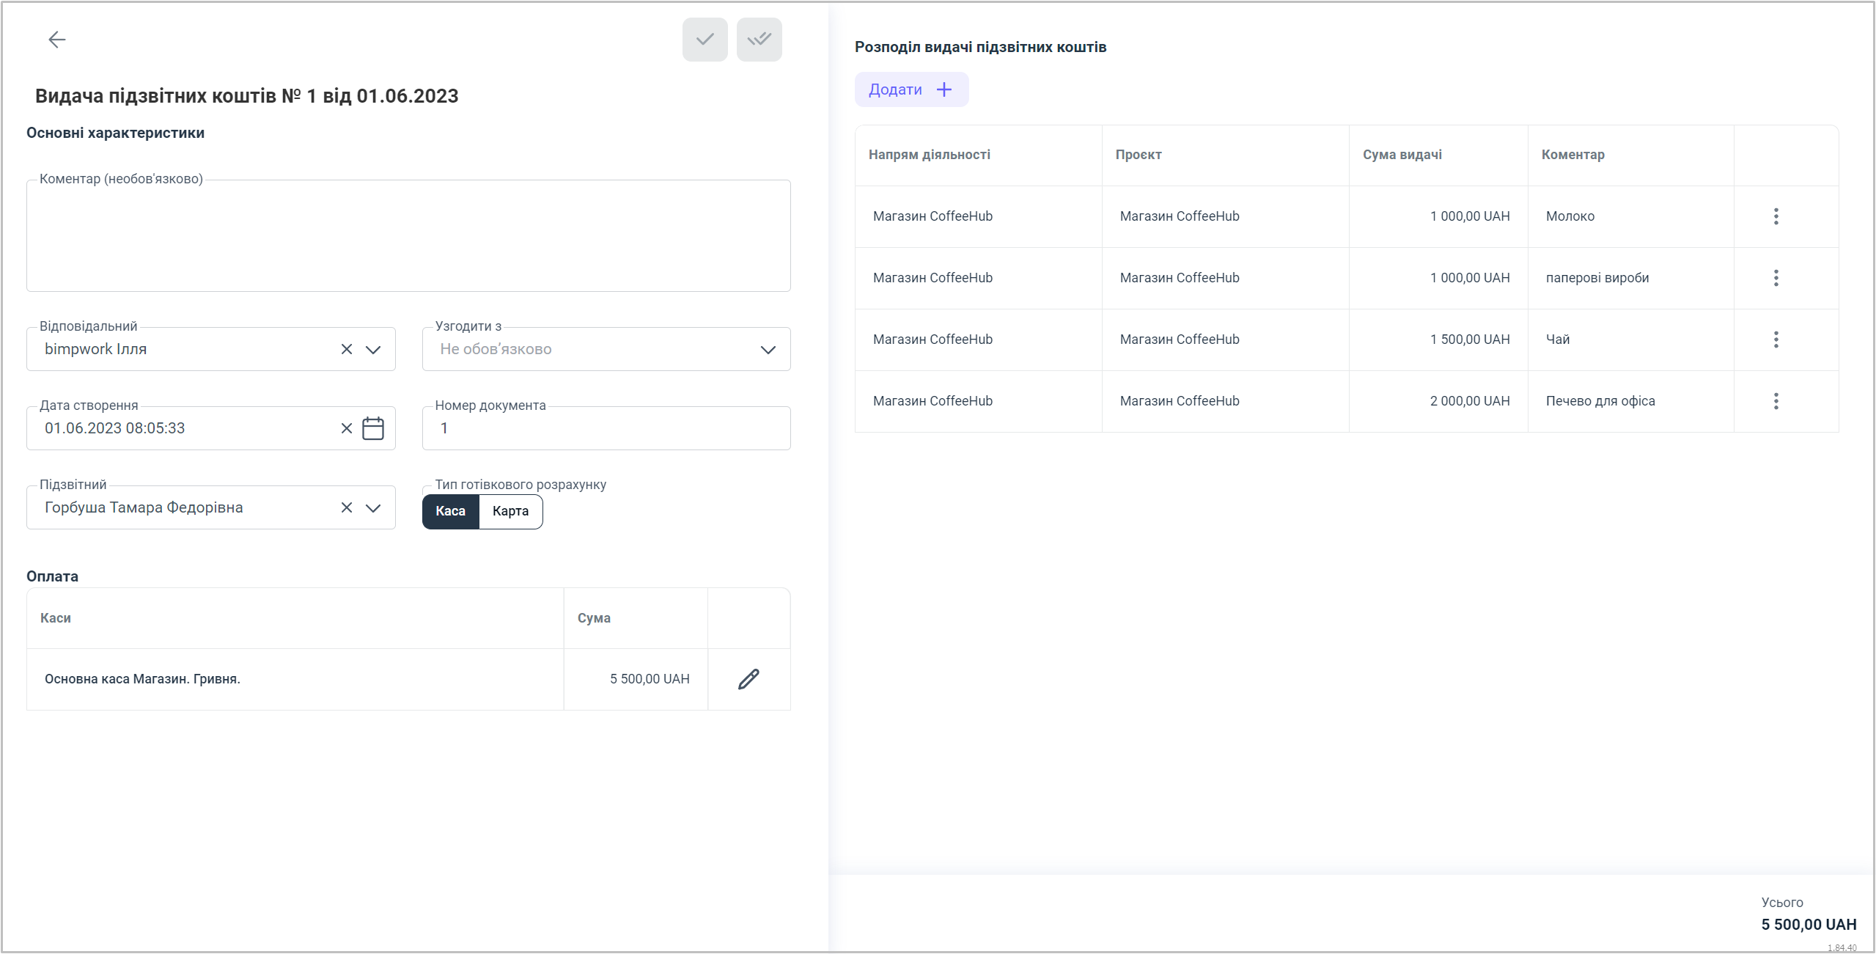Expand the Відповідальний dropdown
This screenshot has height=954, width=1876.
pyautogui.click(x=373, y=349)
